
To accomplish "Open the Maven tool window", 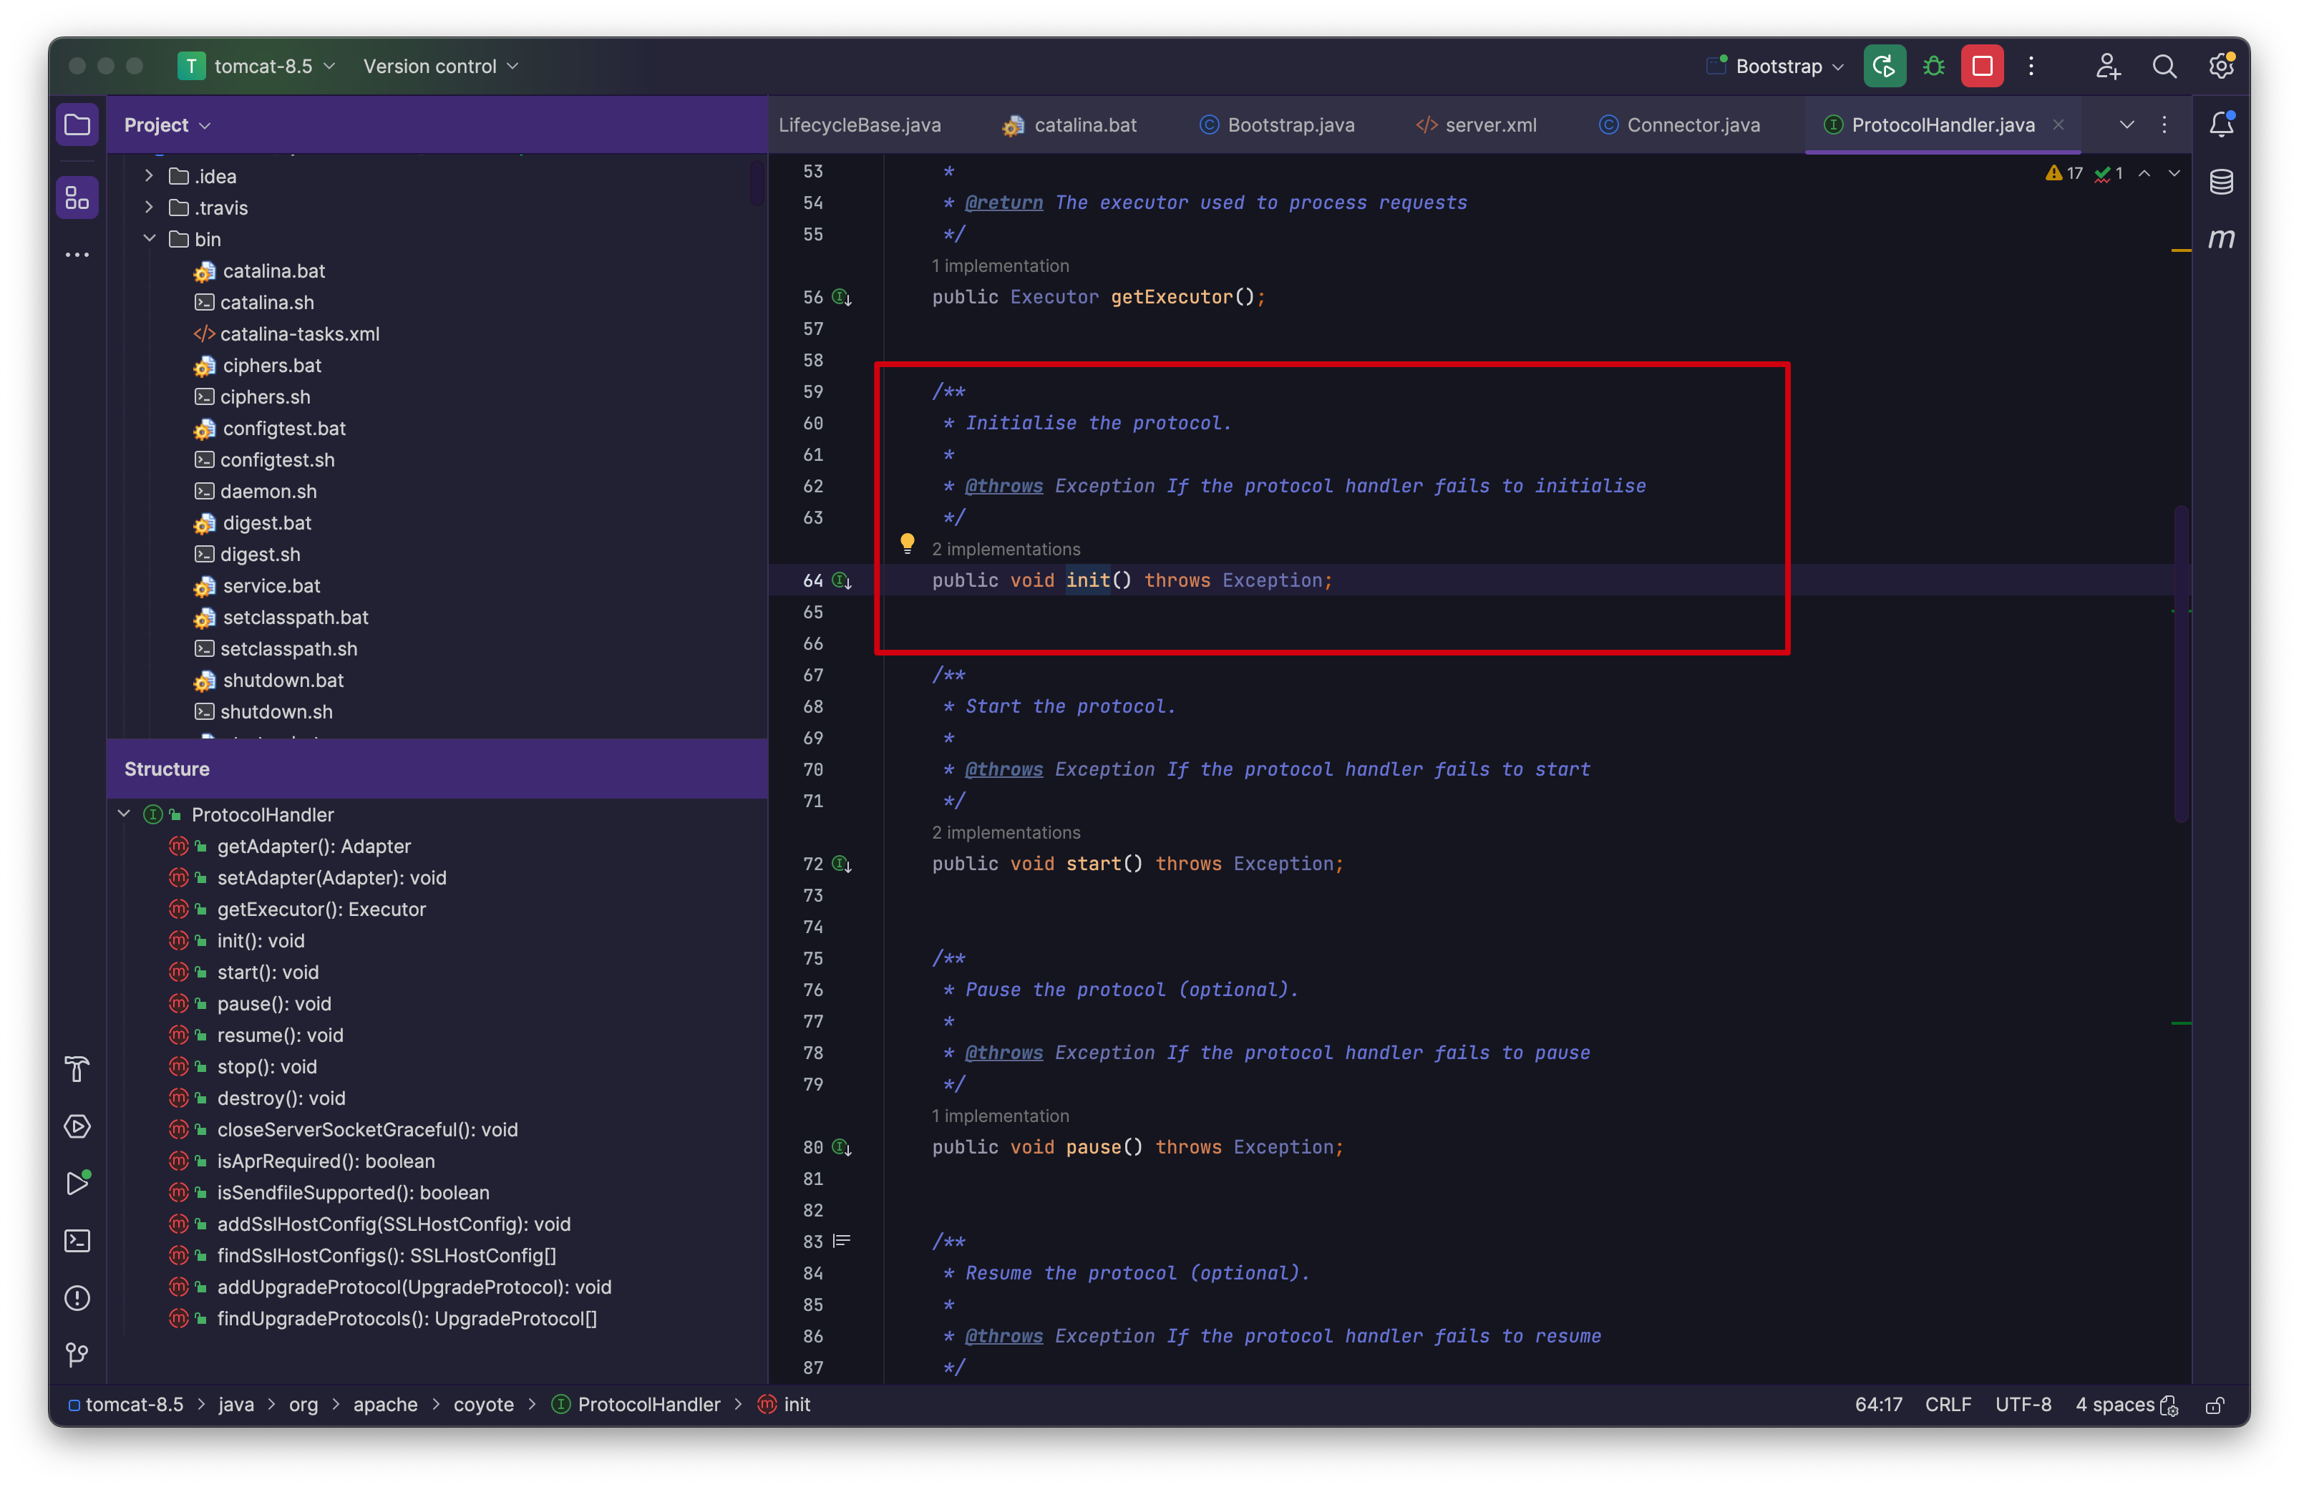I will 2221,238.
